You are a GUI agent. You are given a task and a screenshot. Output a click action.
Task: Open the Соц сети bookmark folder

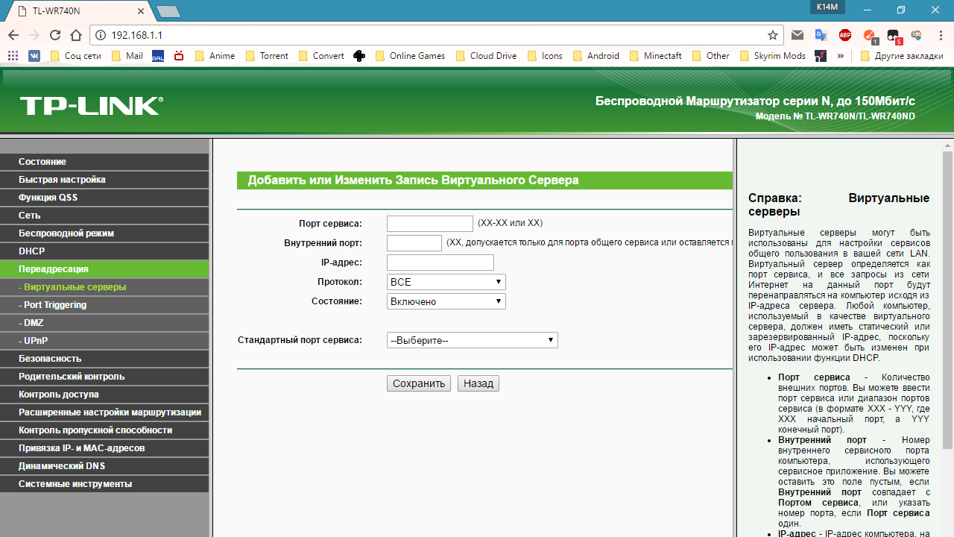(x=75, y=56)
